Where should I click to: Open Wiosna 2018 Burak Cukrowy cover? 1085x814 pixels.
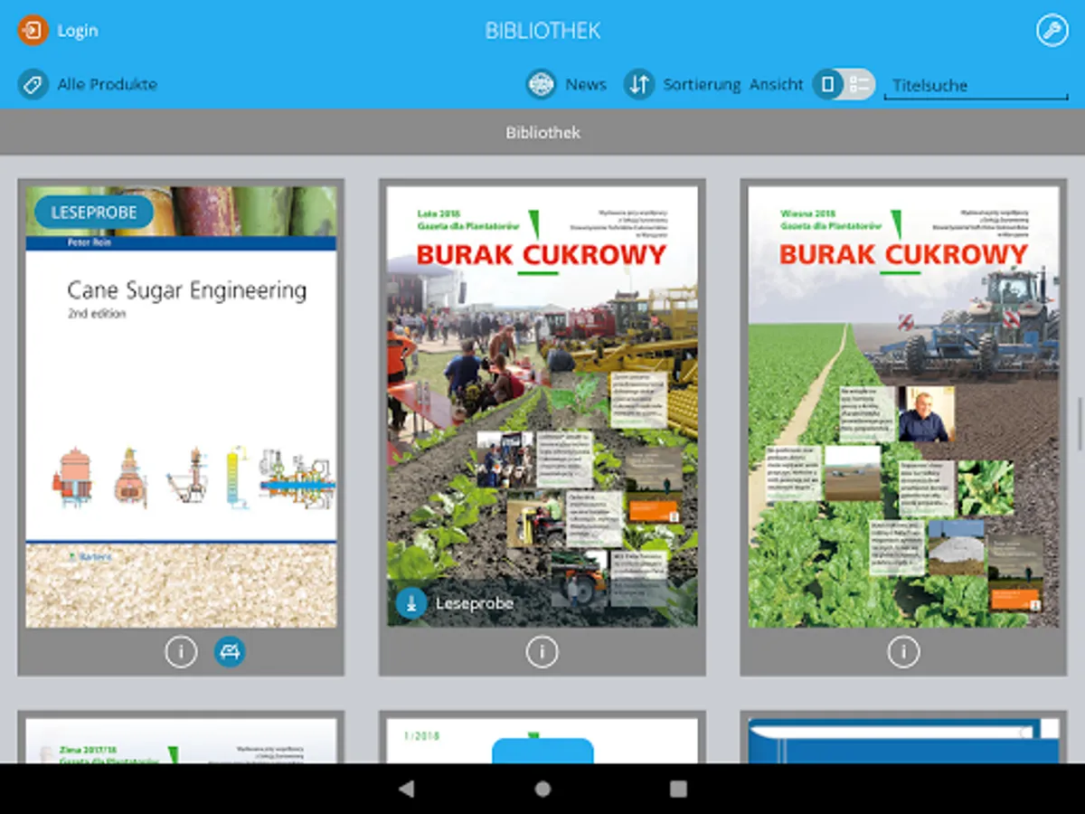904,407
